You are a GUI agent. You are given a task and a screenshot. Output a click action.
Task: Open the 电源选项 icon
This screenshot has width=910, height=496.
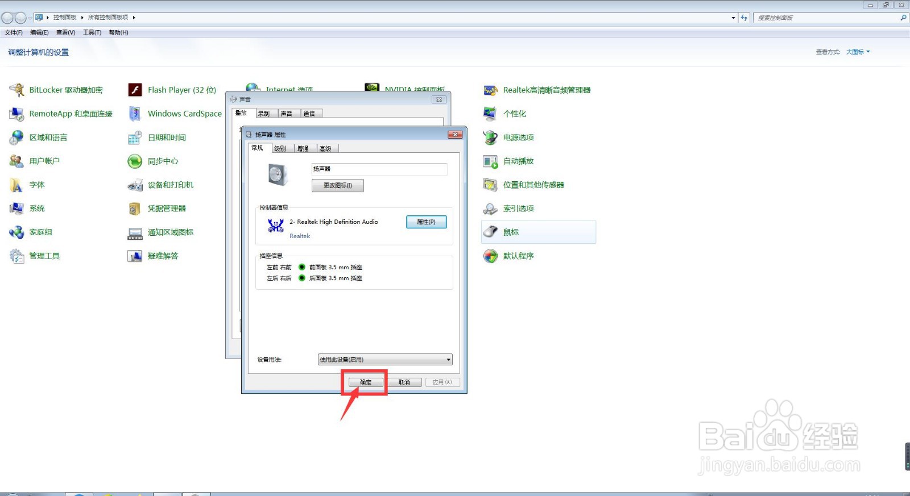(x=490, y=137)
